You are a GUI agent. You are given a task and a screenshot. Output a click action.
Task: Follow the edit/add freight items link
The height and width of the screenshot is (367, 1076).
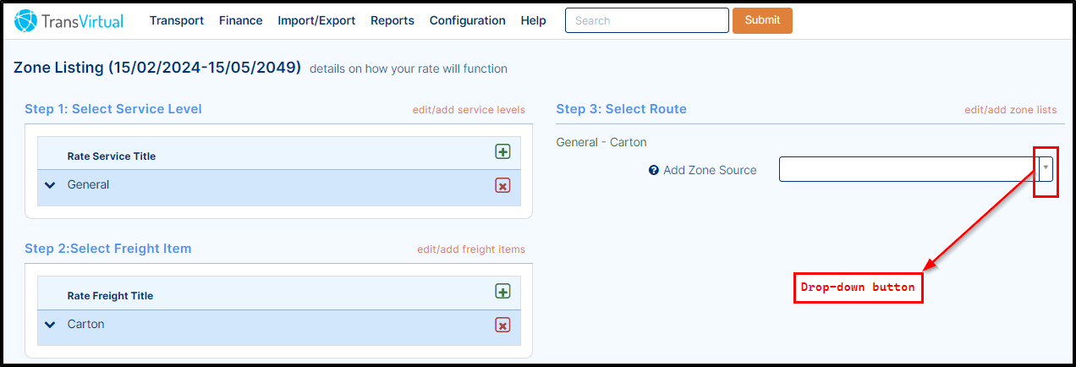click(x=471, y=249)
